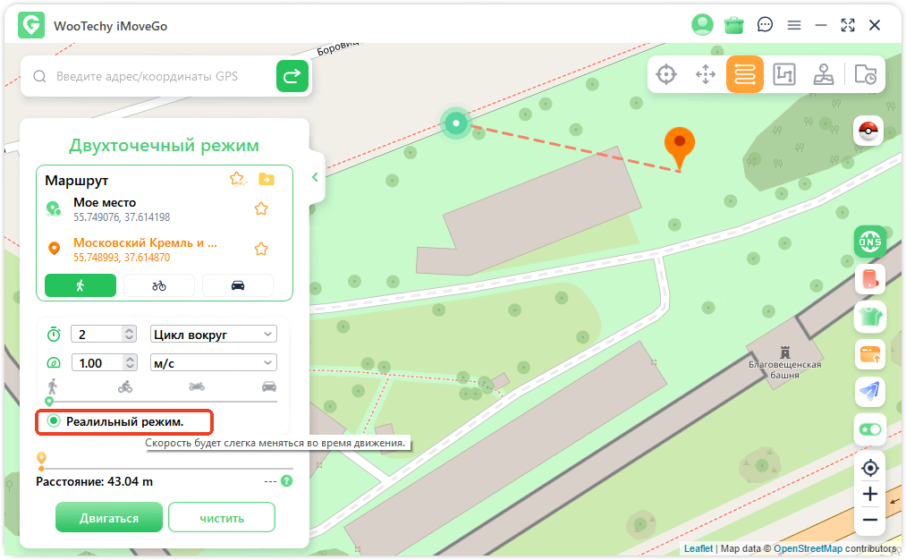This screenshot has width=906, height=560.
Task: Collapse the side panel with the chevron
Action: (315, 177)
